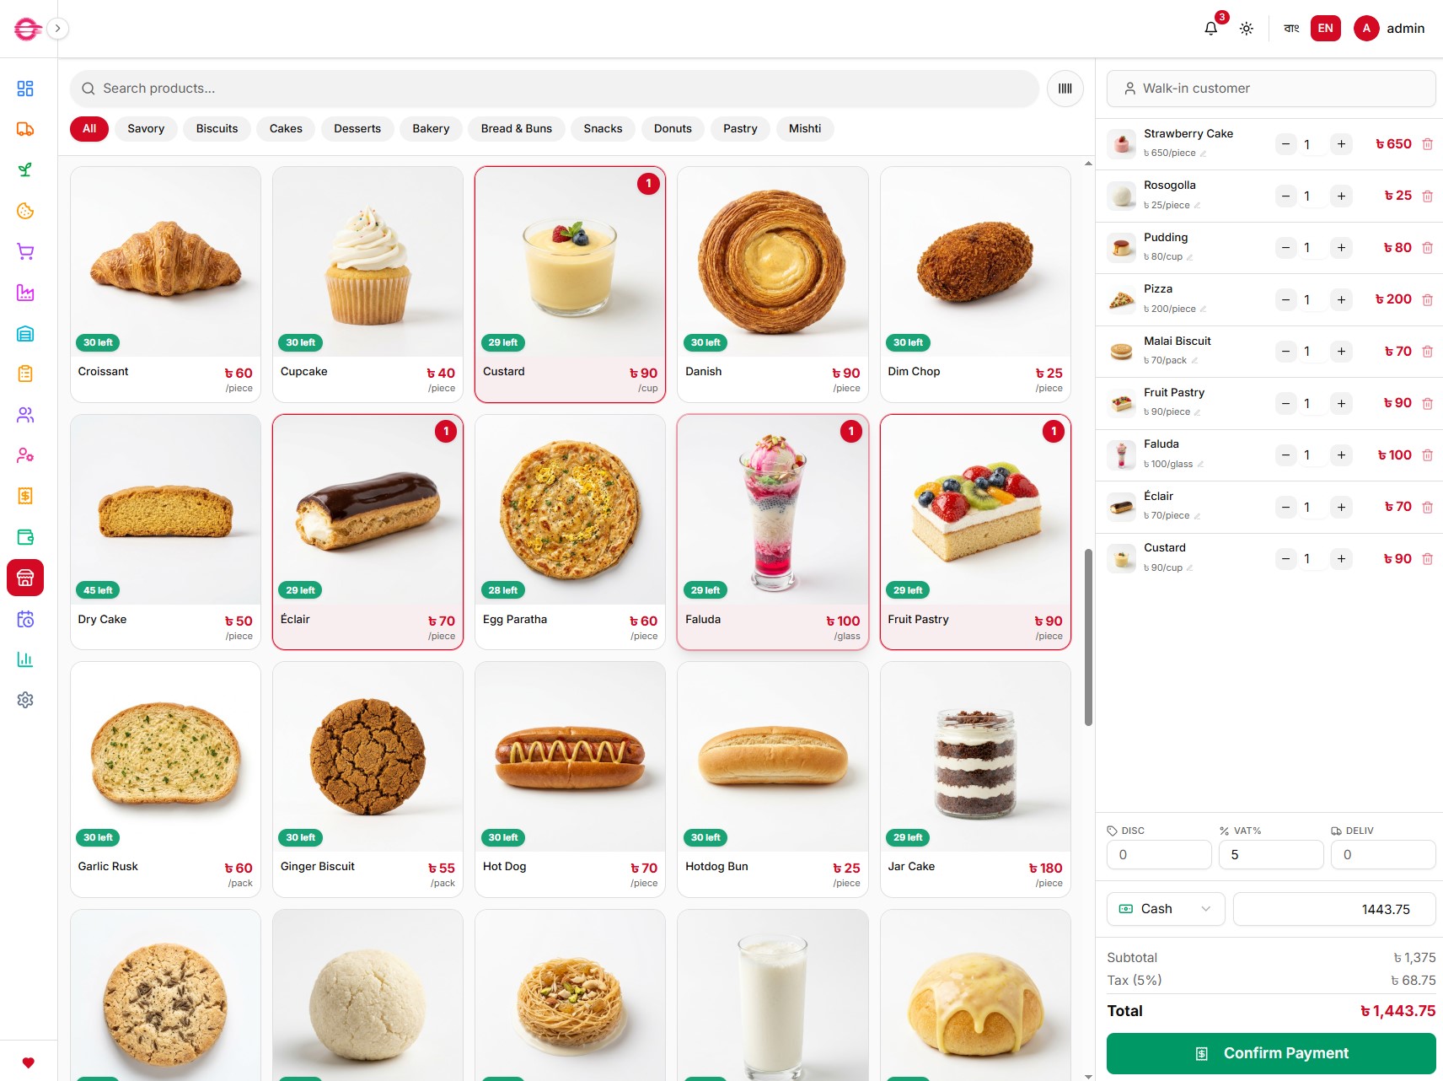Filter products by Cakes
The image size is (1443, 1081).
(286, 129)
